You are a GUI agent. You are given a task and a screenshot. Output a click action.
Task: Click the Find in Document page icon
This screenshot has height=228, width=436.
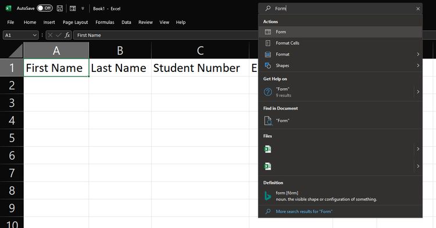tap(268, 121)
